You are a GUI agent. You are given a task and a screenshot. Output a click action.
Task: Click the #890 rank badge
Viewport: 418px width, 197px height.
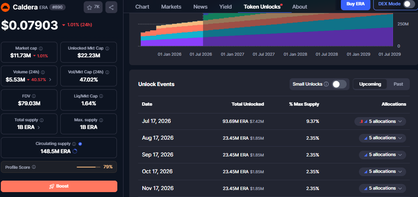coord(57,7)
